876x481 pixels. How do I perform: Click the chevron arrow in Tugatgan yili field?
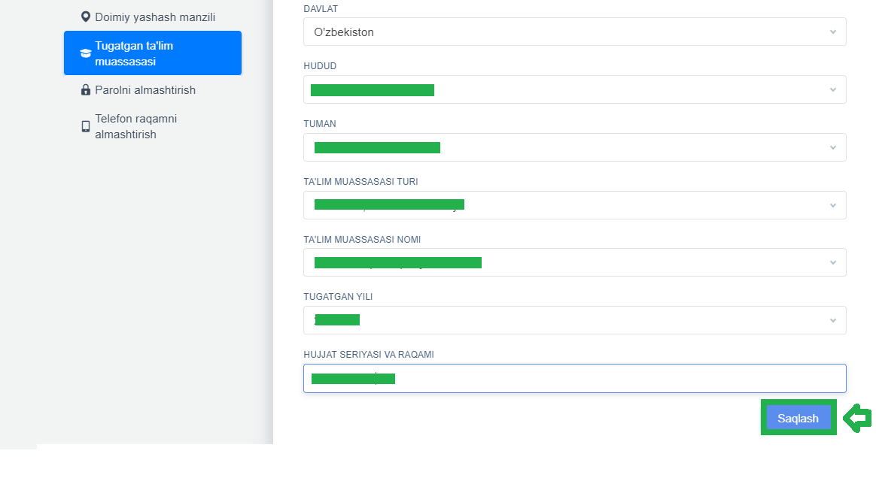coord(832,321)
